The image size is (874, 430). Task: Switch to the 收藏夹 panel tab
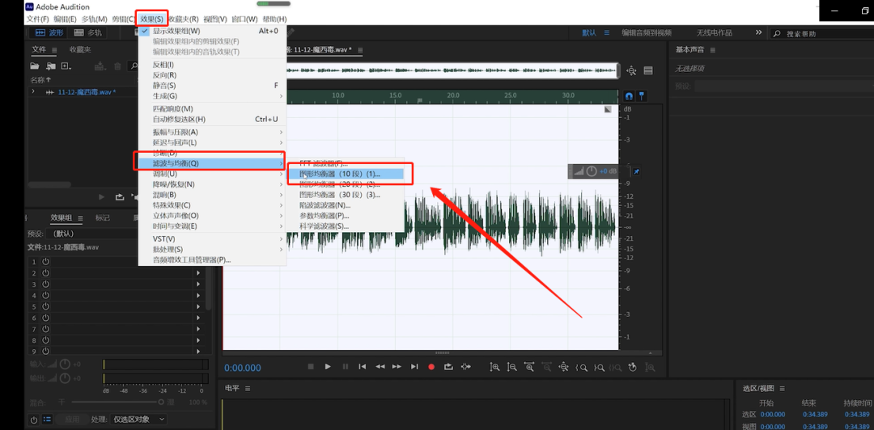click(x=80, y=49)
